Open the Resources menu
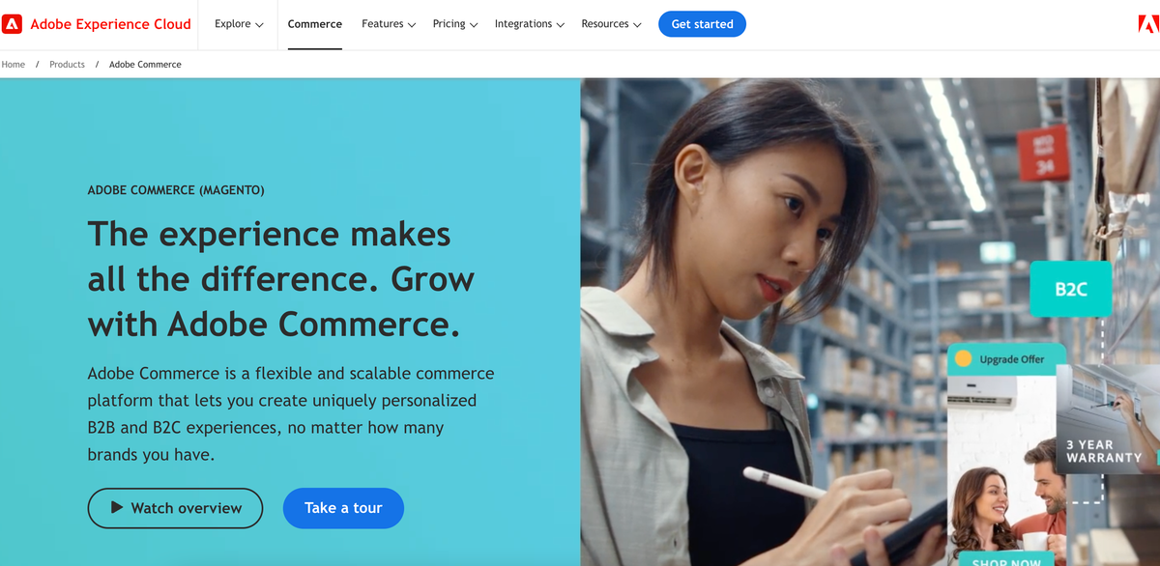This screenshot has width=1160, height=566. (x=611, y=24)
